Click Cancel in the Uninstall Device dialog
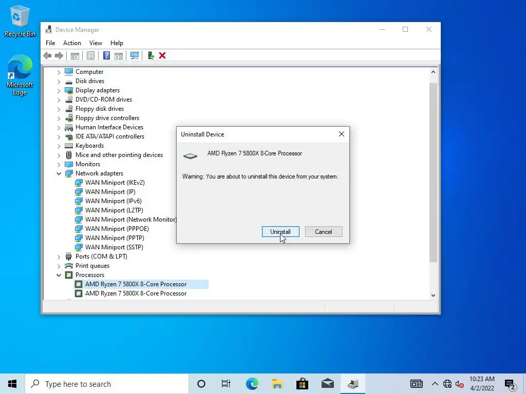 324,231
